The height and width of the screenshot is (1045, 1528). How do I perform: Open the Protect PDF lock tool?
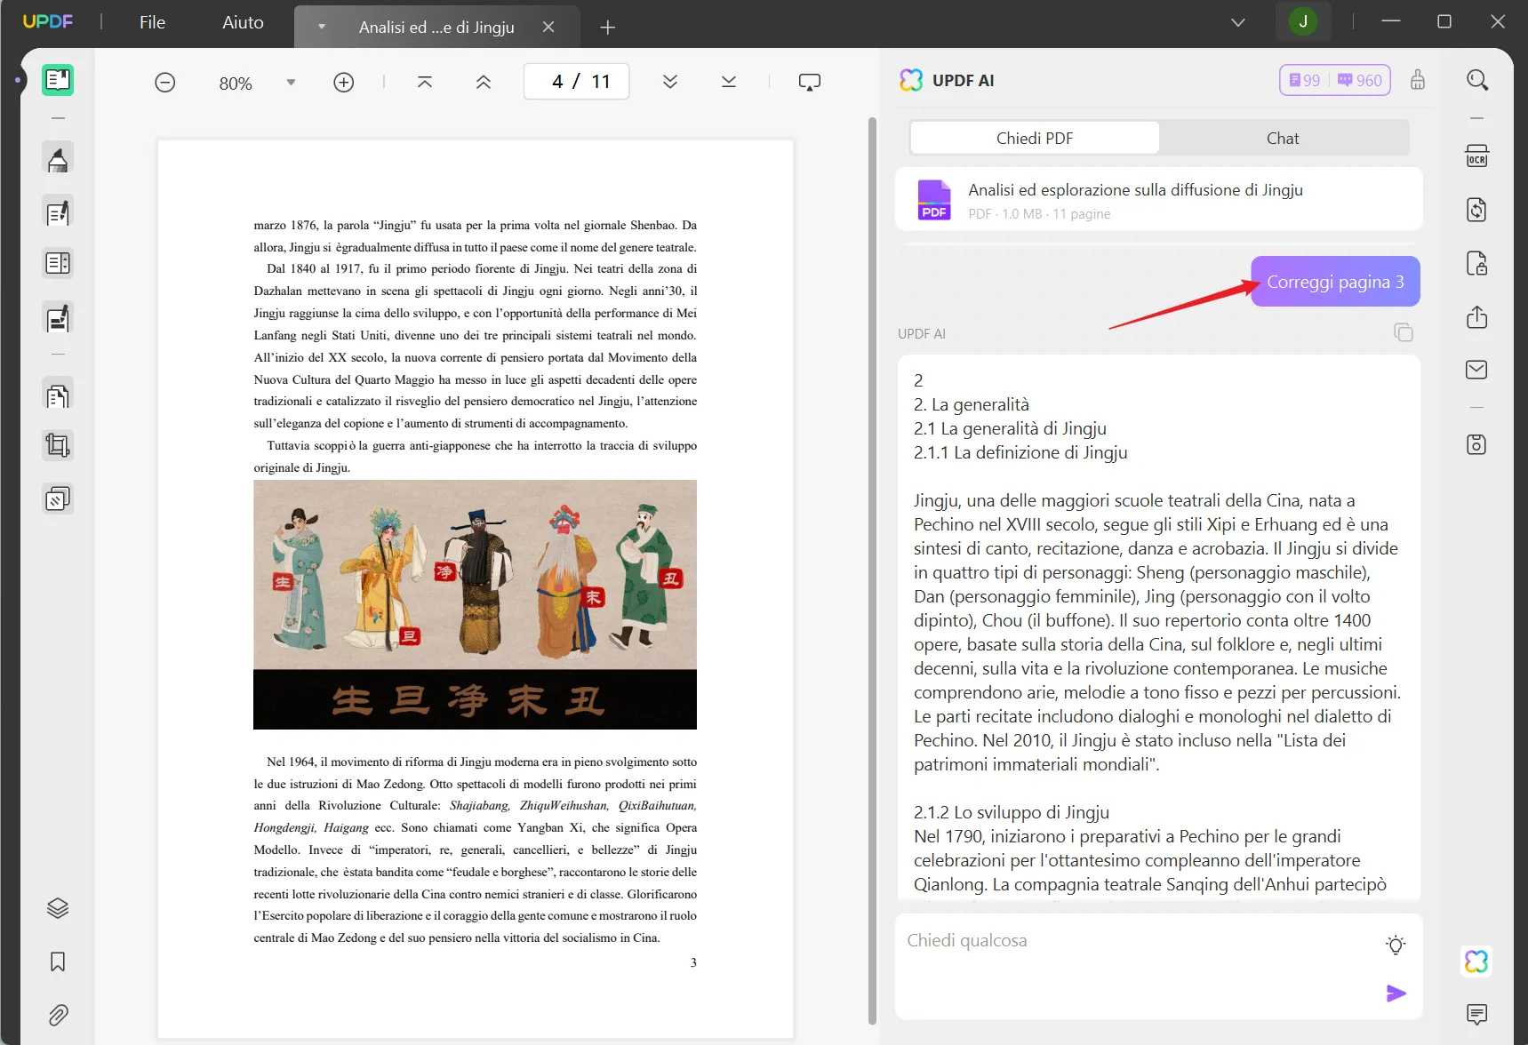tap(1477, 264)
